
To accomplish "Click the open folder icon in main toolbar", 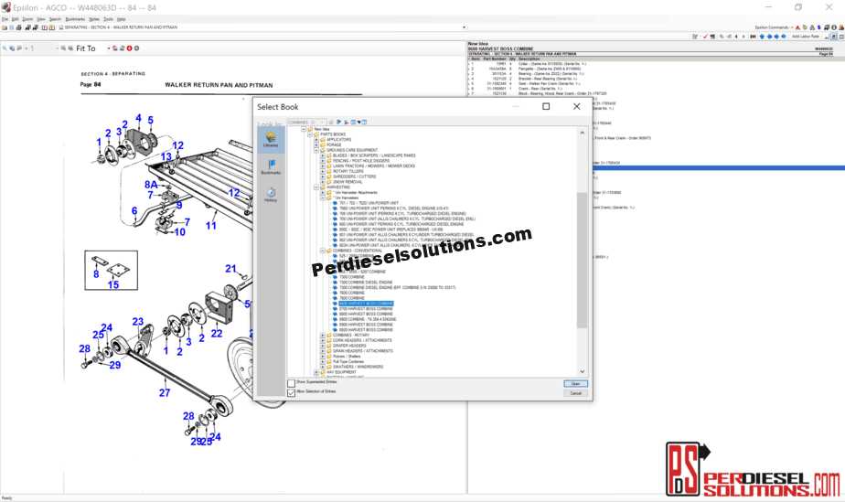I will (x=5, y=27).
